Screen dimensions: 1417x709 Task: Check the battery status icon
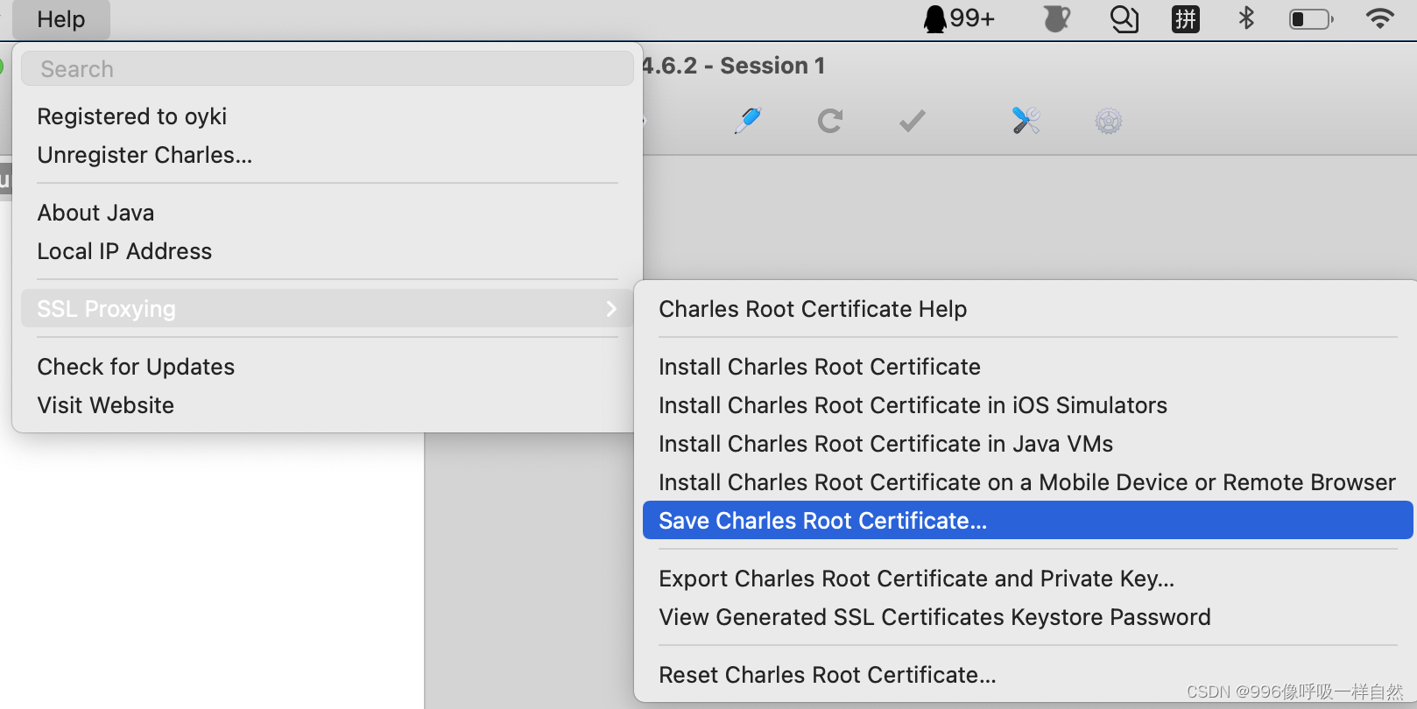click(x=1311, y=18)
